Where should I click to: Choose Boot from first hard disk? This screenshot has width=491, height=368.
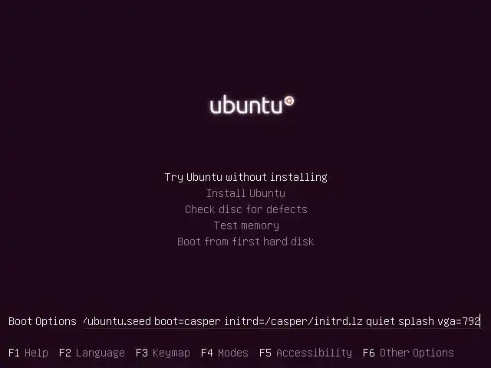[x=245, y=242]
